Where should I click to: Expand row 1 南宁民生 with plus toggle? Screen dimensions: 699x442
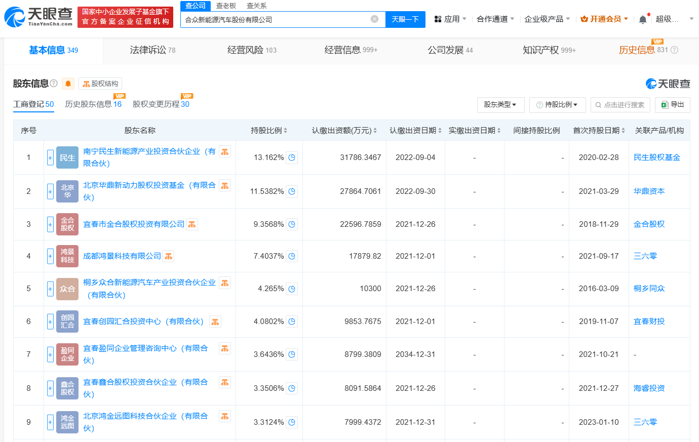pos(50,157)
